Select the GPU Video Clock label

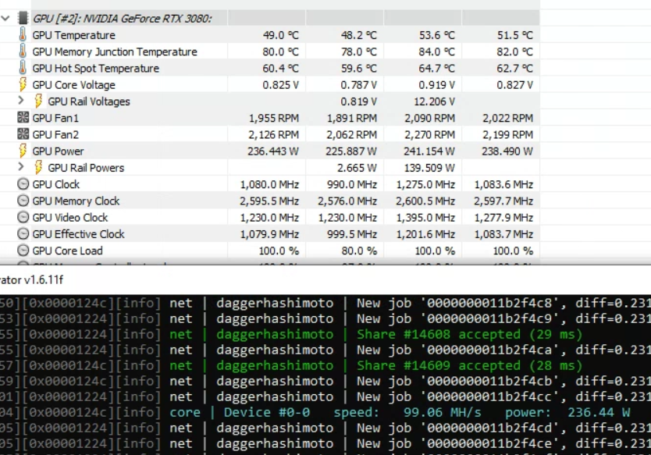click(70, 218)
